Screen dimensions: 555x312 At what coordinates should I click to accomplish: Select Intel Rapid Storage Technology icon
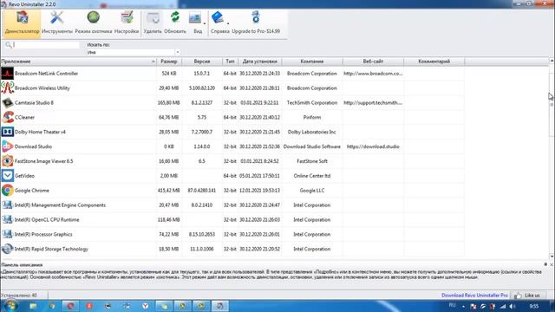point(7,249)
